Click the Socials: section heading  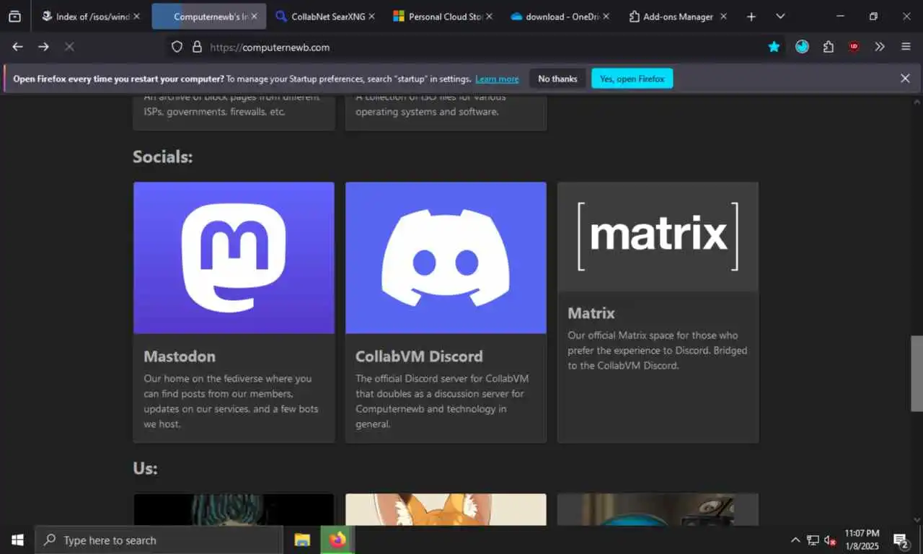click(x=163, y=157)
